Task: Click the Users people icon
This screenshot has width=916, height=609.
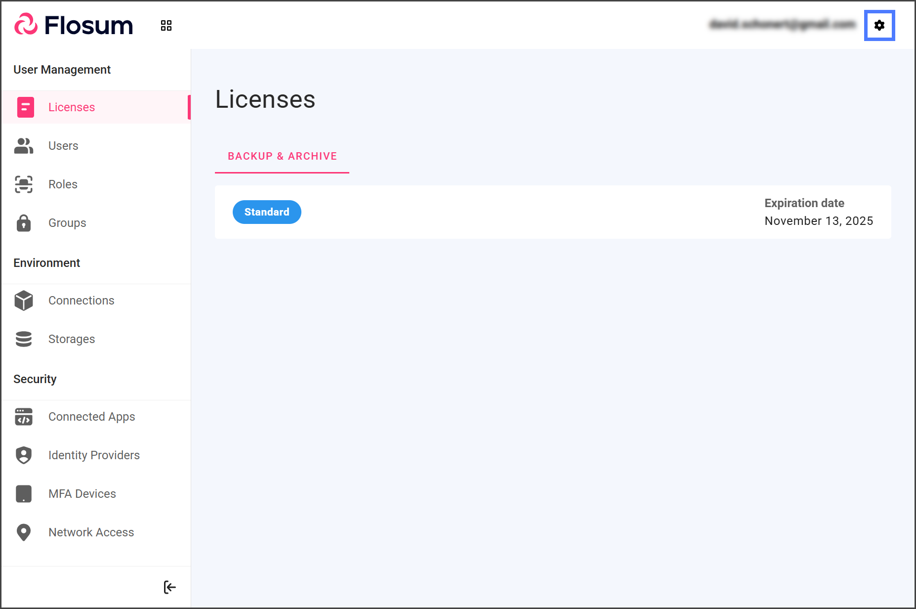Action: point(24,146)
